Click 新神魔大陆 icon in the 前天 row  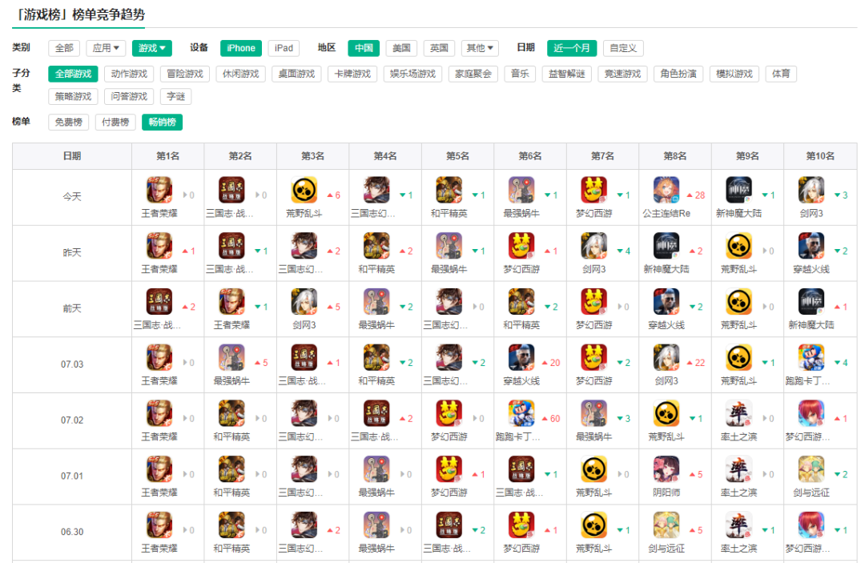tap(811, 302)
